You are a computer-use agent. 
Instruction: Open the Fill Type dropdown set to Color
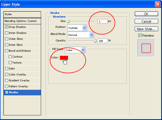click(75, 50)
